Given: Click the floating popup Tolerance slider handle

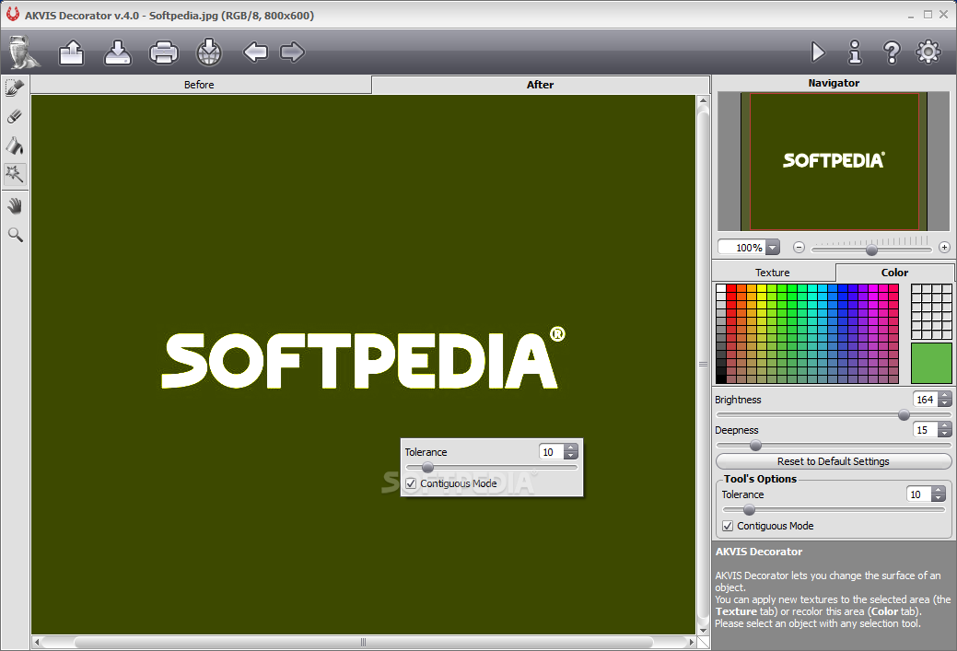Looking at the screenshot, I should 428,468.
